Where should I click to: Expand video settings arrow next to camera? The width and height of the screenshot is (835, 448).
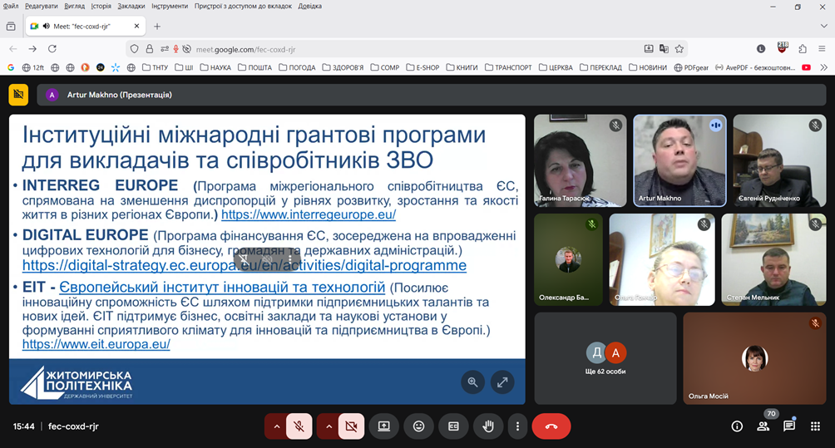click(328, 426)
